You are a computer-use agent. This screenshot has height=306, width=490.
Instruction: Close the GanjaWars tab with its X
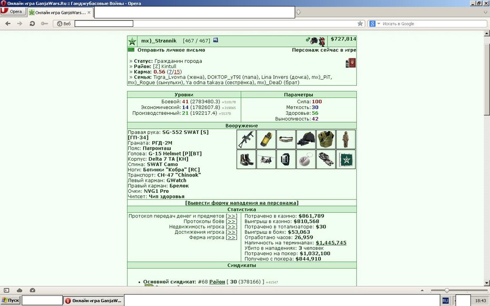[89, 13]
